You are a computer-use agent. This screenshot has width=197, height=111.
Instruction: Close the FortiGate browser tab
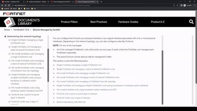click(x=24, y=2)
